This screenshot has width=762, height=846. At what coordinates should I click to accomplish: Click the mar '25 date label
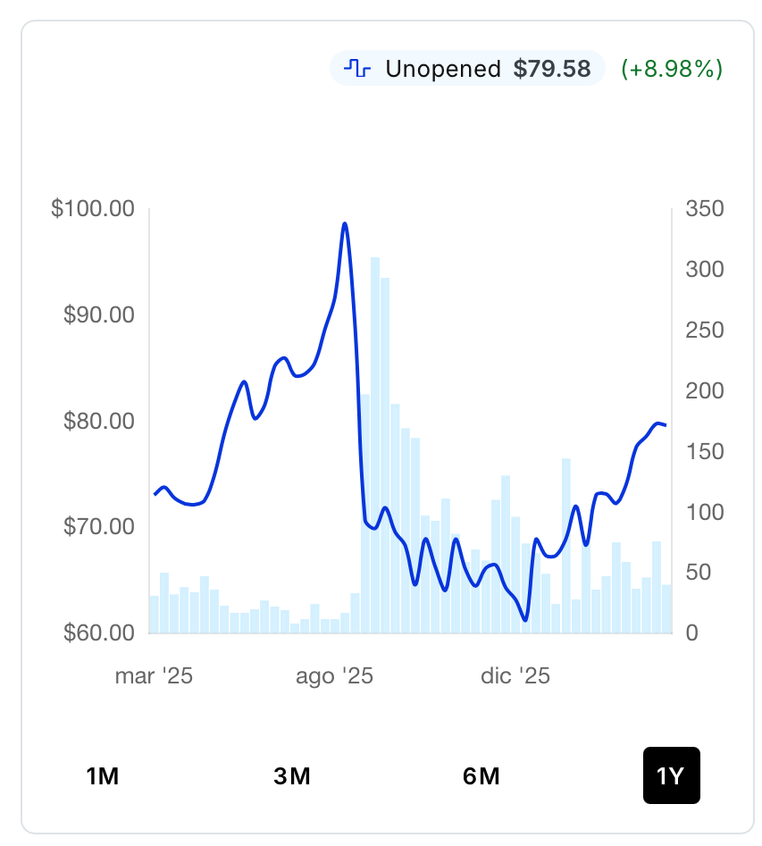pos(154,676)
